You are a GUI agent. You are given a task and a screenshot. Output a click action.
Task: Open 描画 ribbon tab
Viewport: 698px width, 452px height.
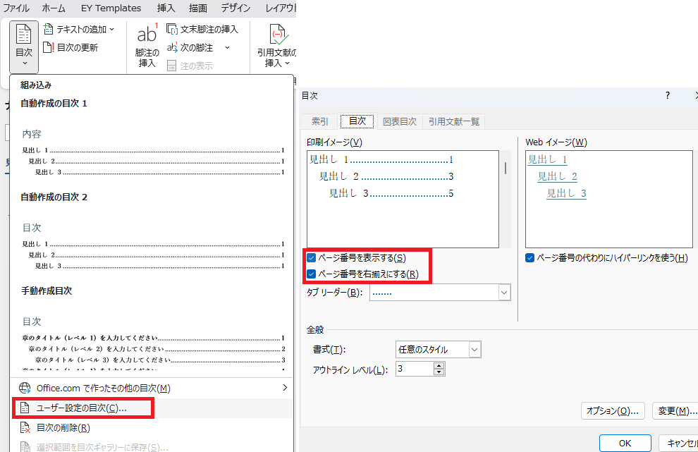tap(197, 8)
